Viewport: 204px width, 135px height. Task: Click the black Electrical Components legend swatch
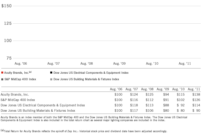coord(51,73)
